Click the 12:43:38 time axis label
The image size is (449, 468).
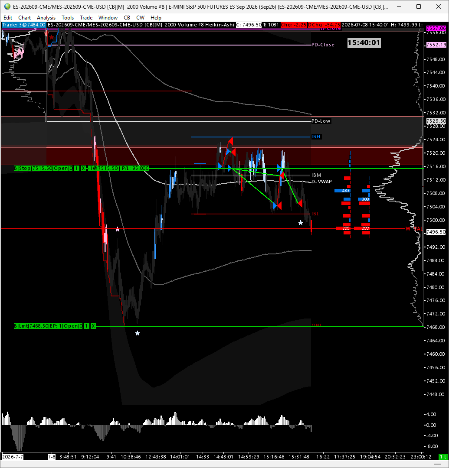[x=155, y=457]
